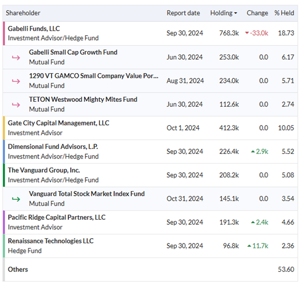
Task: Click light green color bar of Renaissance row
Action: coord(4,246)
